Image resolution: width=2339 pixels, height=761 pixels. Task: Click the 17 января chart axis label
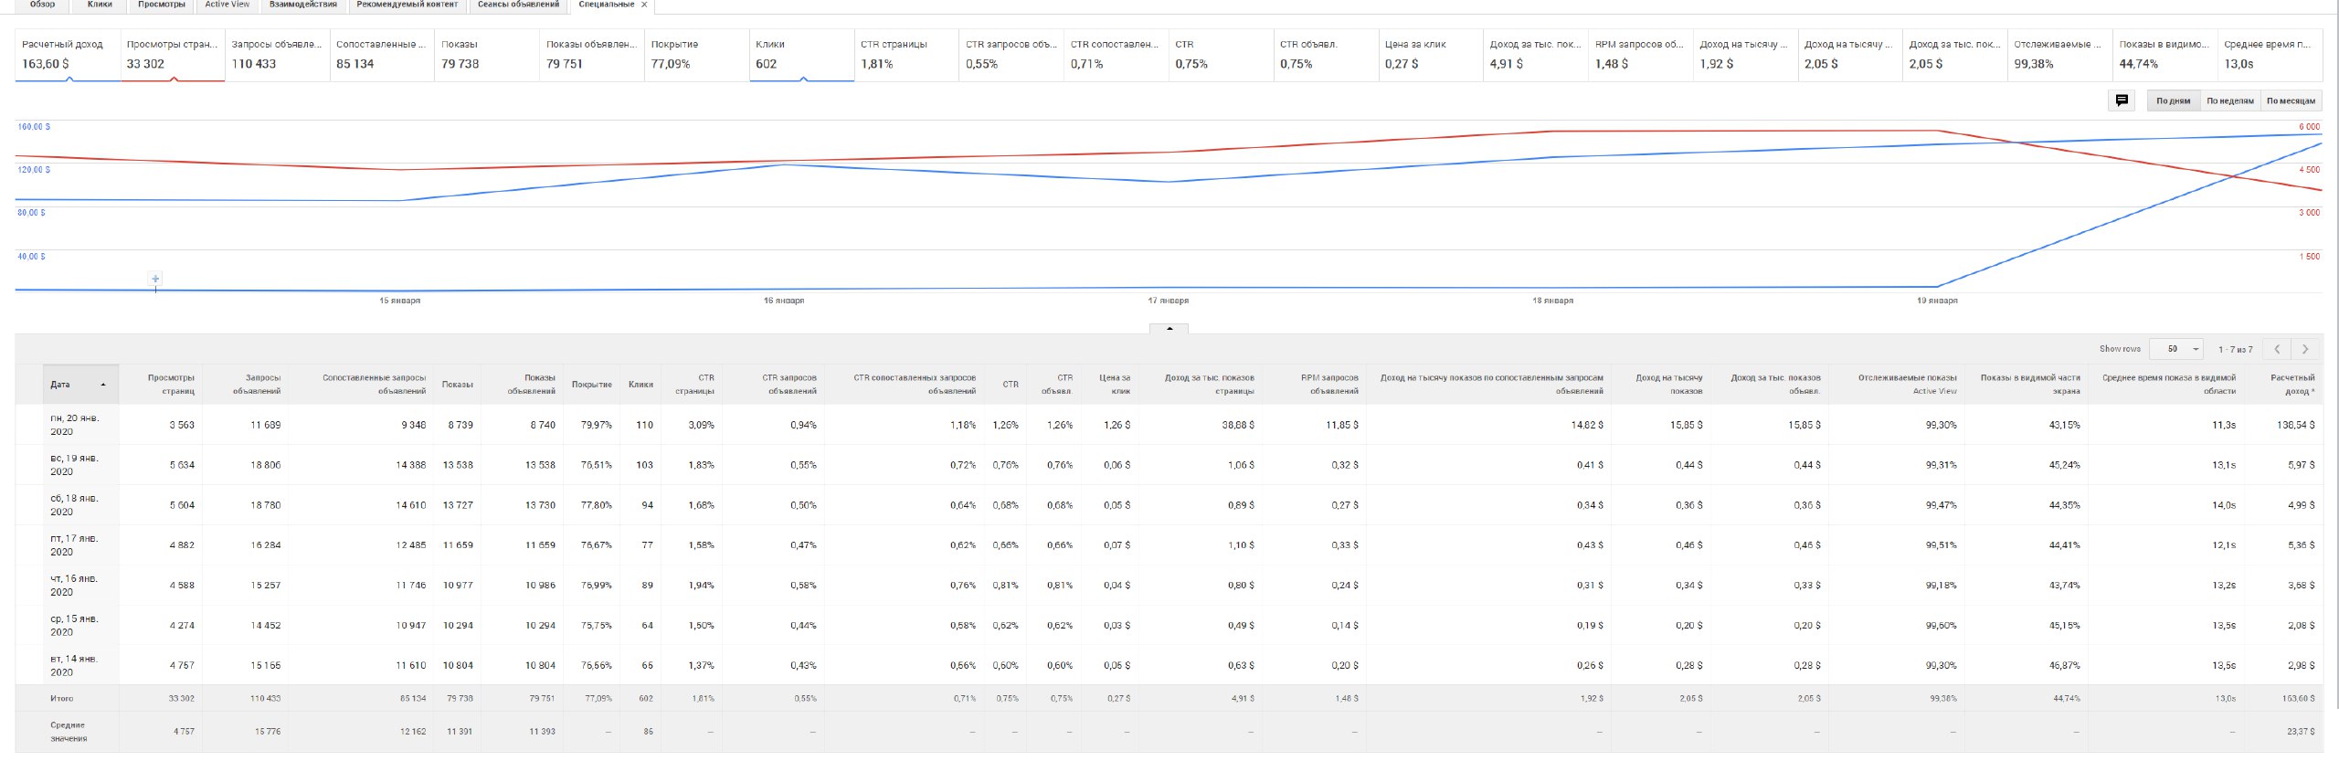(1169, 301)
